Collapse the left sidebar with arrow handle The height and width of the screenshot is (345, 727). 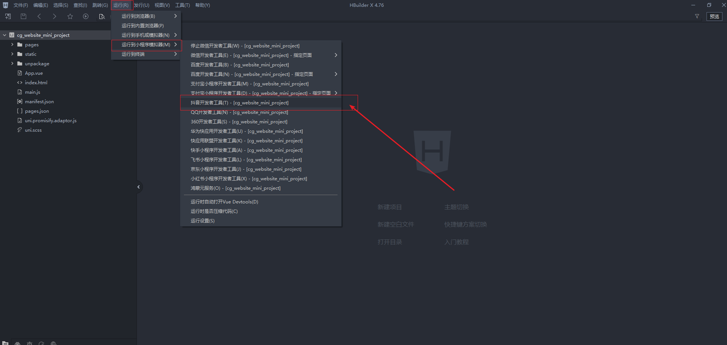138,187
